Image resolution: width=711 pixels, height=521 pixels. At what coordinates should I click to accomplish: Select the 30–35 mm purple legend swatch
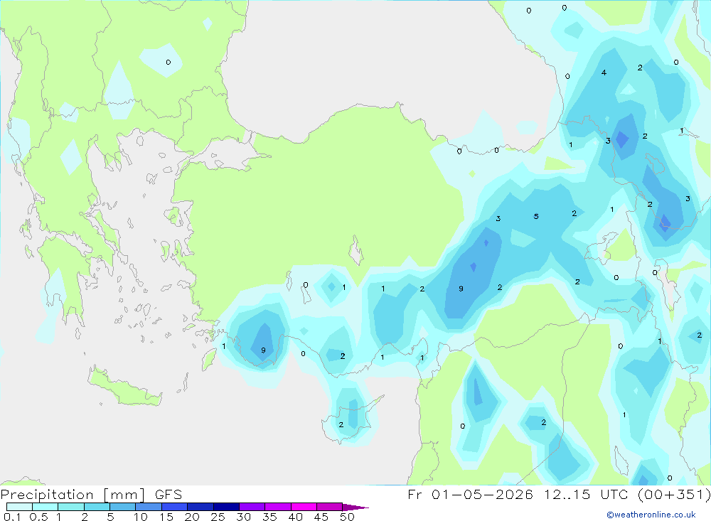pos(252,507)
